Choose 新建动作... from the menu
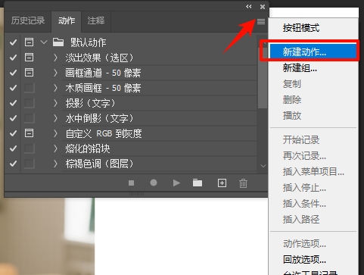Viewport: 364px width, 275px height. (x=313, y=52)
